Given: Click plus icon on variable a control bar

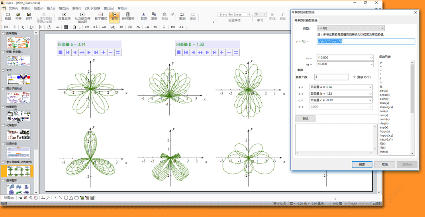Looking at the screenshot, I should coord(104,52).
